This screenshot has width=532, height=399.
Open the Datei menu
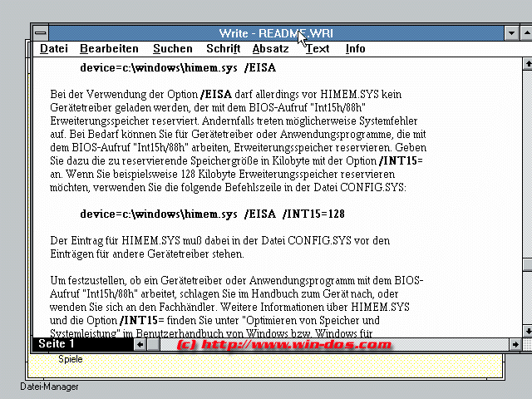click(54, 49)
